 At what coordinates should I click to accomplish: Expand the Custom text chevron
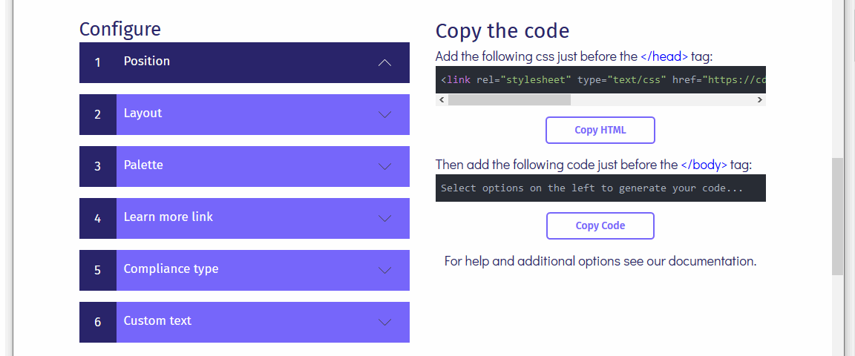point(384,323)
